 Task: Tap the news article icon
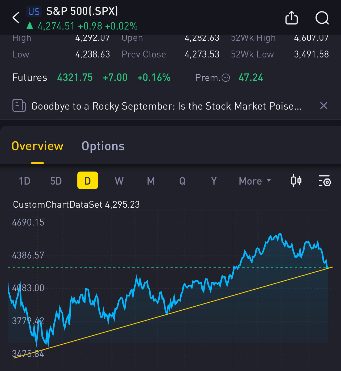(x=19, y=106)
